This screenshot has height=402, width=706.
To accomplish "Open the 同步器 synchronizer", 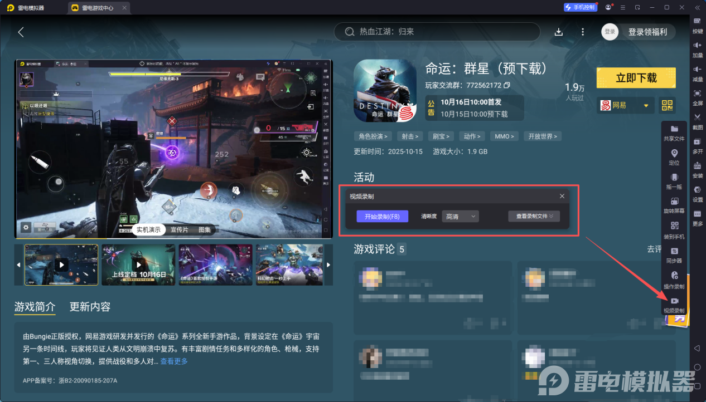I will 674,254.
